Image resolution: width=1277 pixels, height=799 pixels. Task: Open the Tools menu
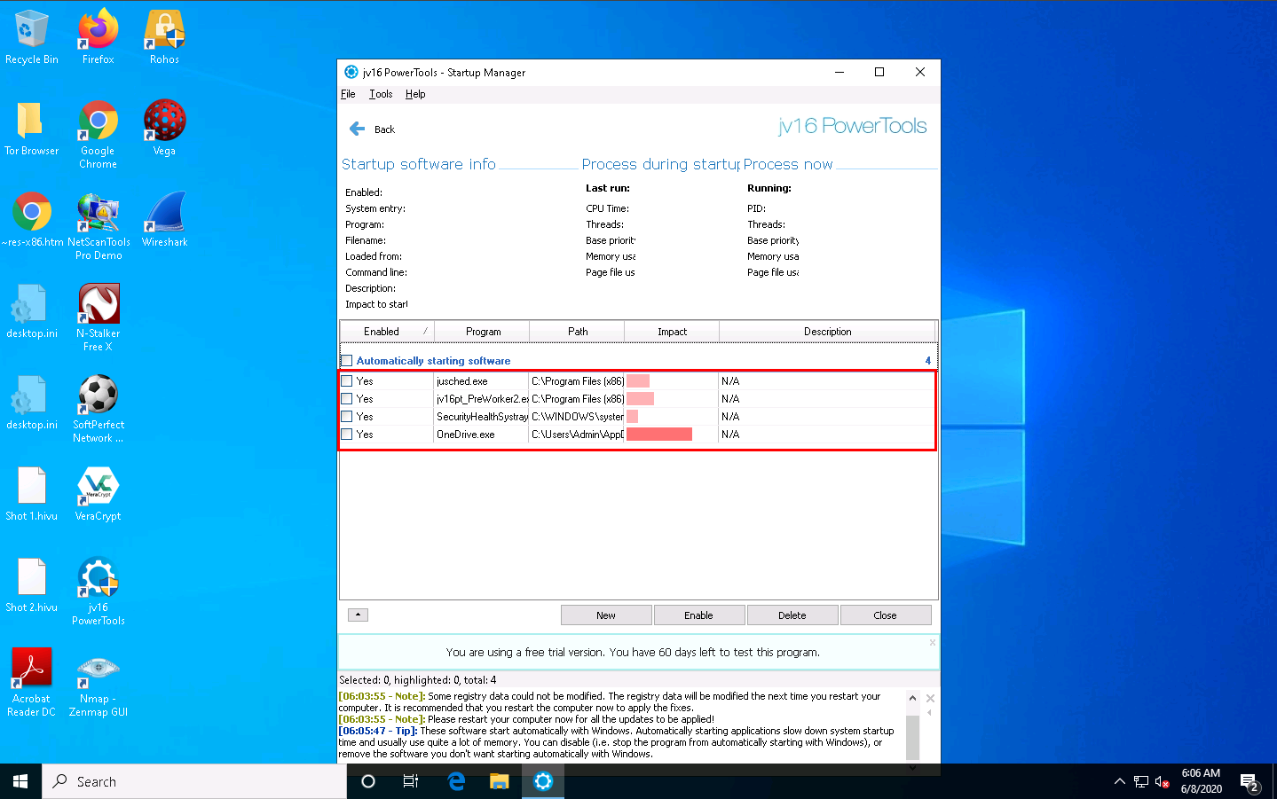(x=381, y=94)
